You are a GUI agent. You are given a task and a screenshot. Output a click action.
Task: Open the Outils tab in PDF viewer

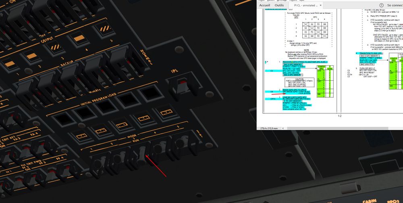pos(279,5)
